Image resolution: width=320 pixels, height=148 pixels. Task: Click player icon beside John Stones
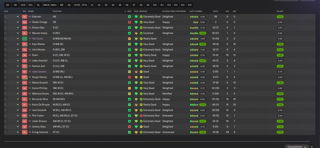coord(30,50)
